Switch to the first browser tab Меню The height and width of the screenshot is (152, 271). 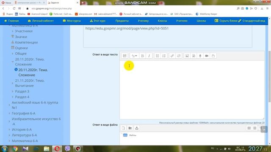pos(6,3)
